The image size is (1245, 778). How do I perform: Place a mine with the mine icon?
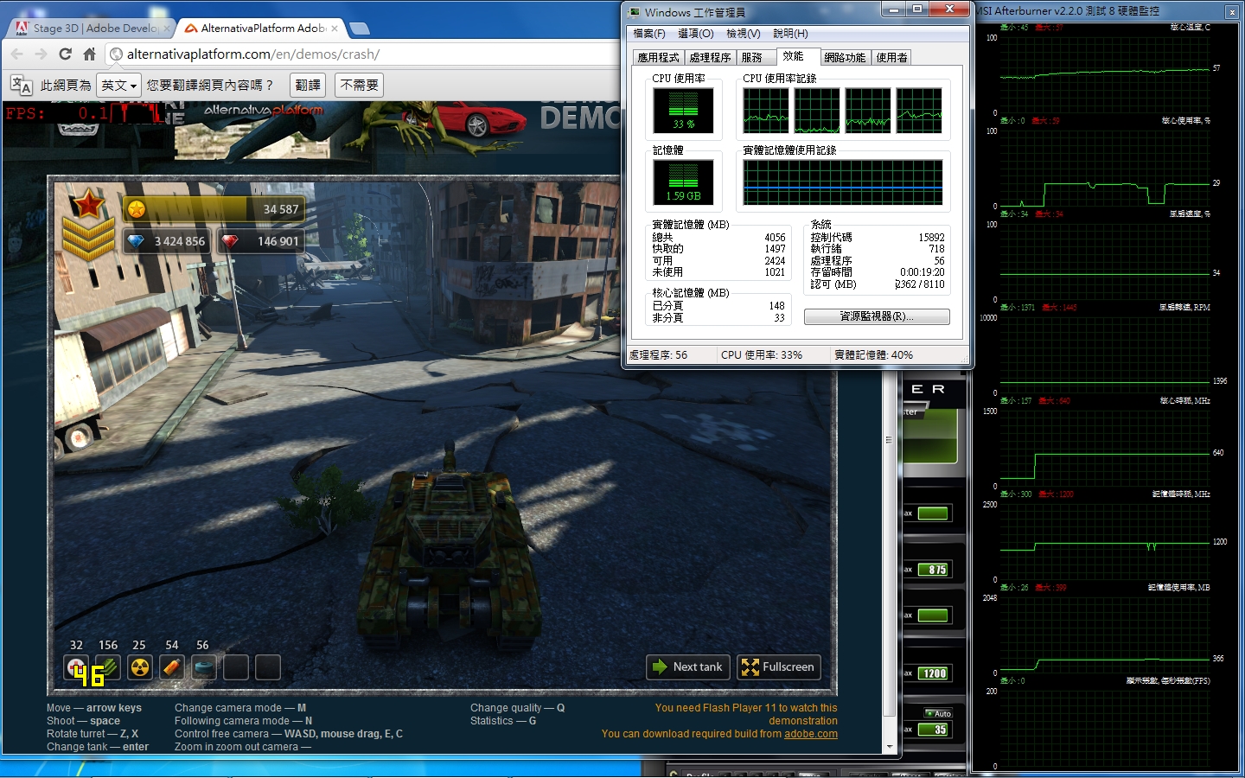point(204,667)
